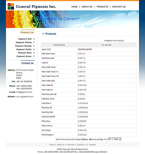Click the General Pigments Inc. title text
The height and width of the screenshot is (154, 145).
pos(36,7)
